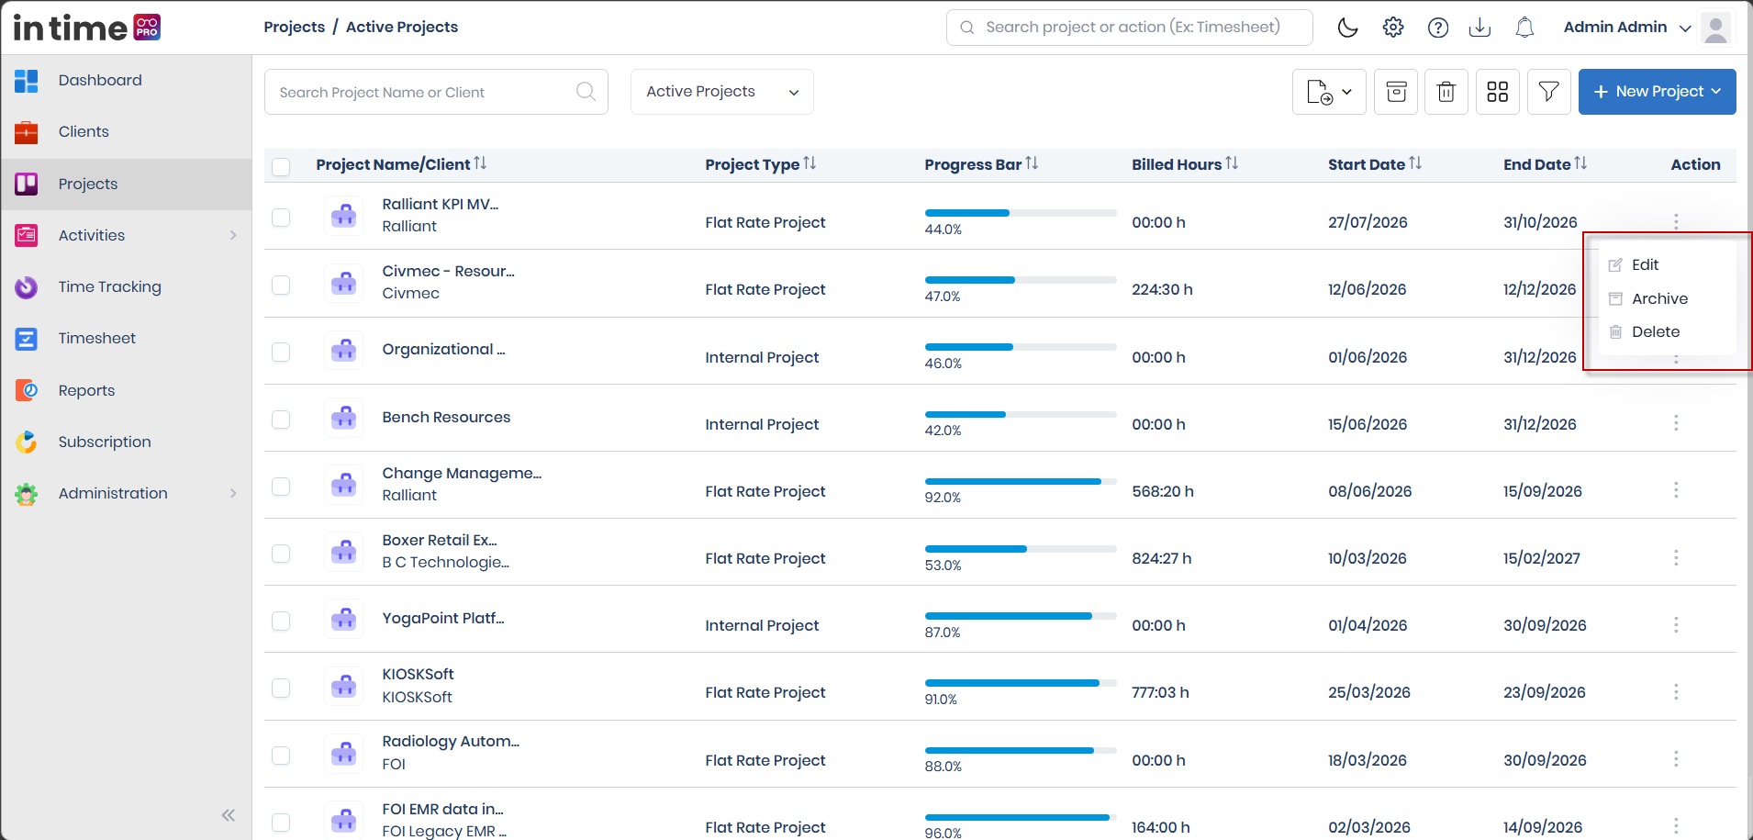Screen dimensions: 1753x840
Task: Check the Ralliant KPI MV row checkbox
Action: point(281,218)
